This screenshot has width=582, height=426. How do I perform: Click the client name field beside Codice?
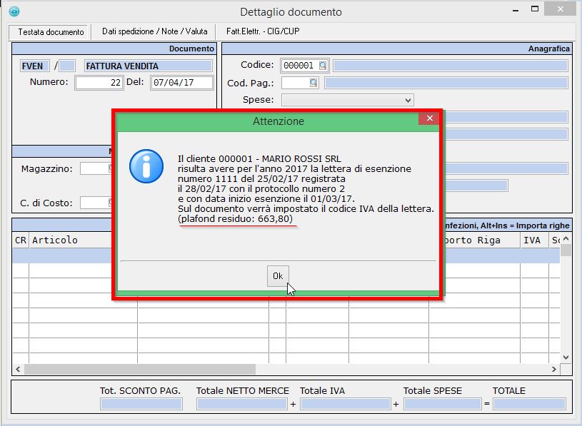(x=450, y=66)
